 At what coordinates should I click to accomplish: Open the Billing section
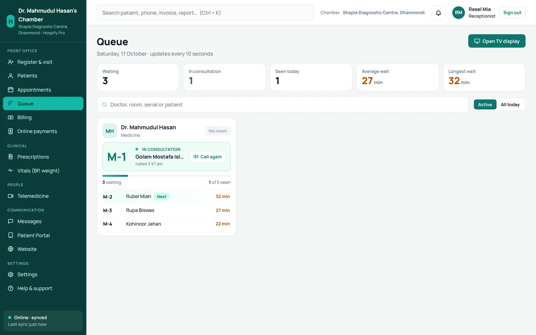[43, 117]
